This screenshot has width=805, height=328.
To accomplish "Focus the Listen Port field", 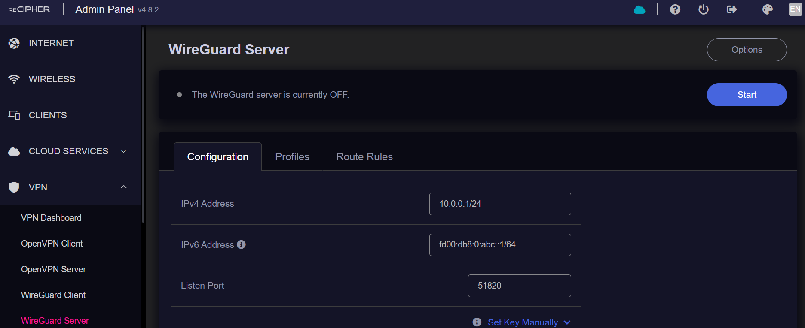I will point(519,286).
